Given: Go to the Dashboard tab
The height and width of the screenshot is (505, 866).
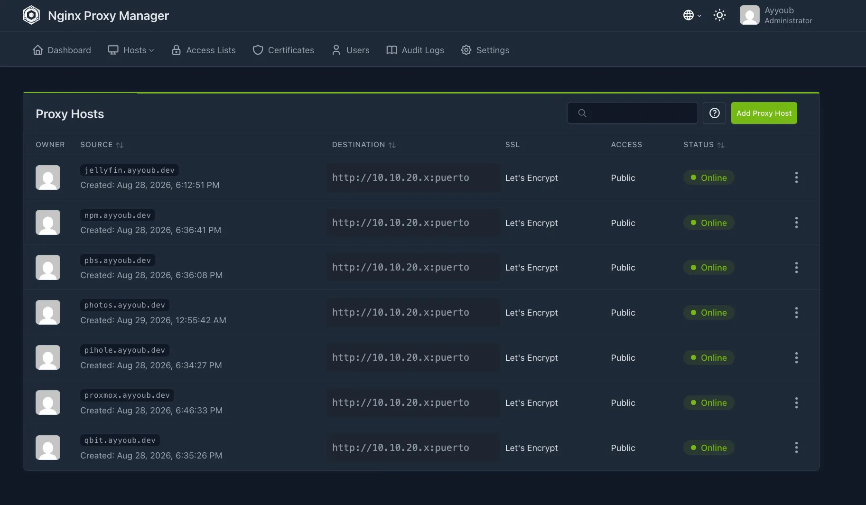Looking at the screenshot, I should point(62,50).
